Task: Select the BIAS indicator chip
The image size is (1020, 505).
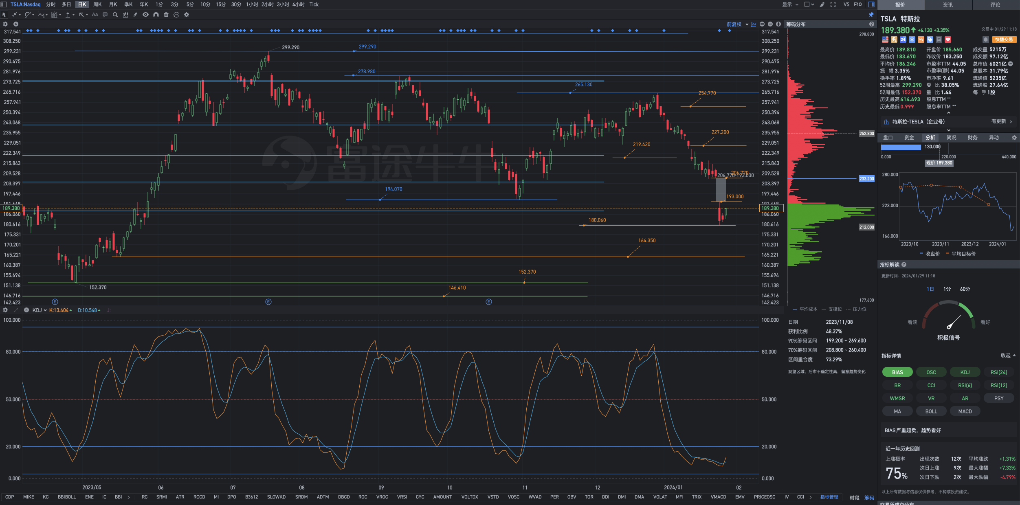Action: tap(897, 372)
